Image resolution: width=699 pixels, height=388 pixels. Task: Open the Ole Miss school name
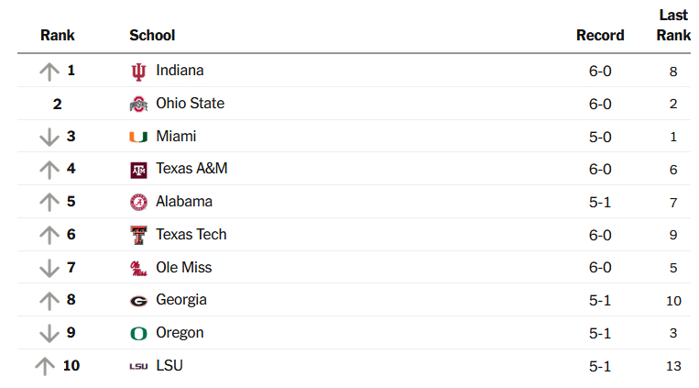(x=184, y=268)
